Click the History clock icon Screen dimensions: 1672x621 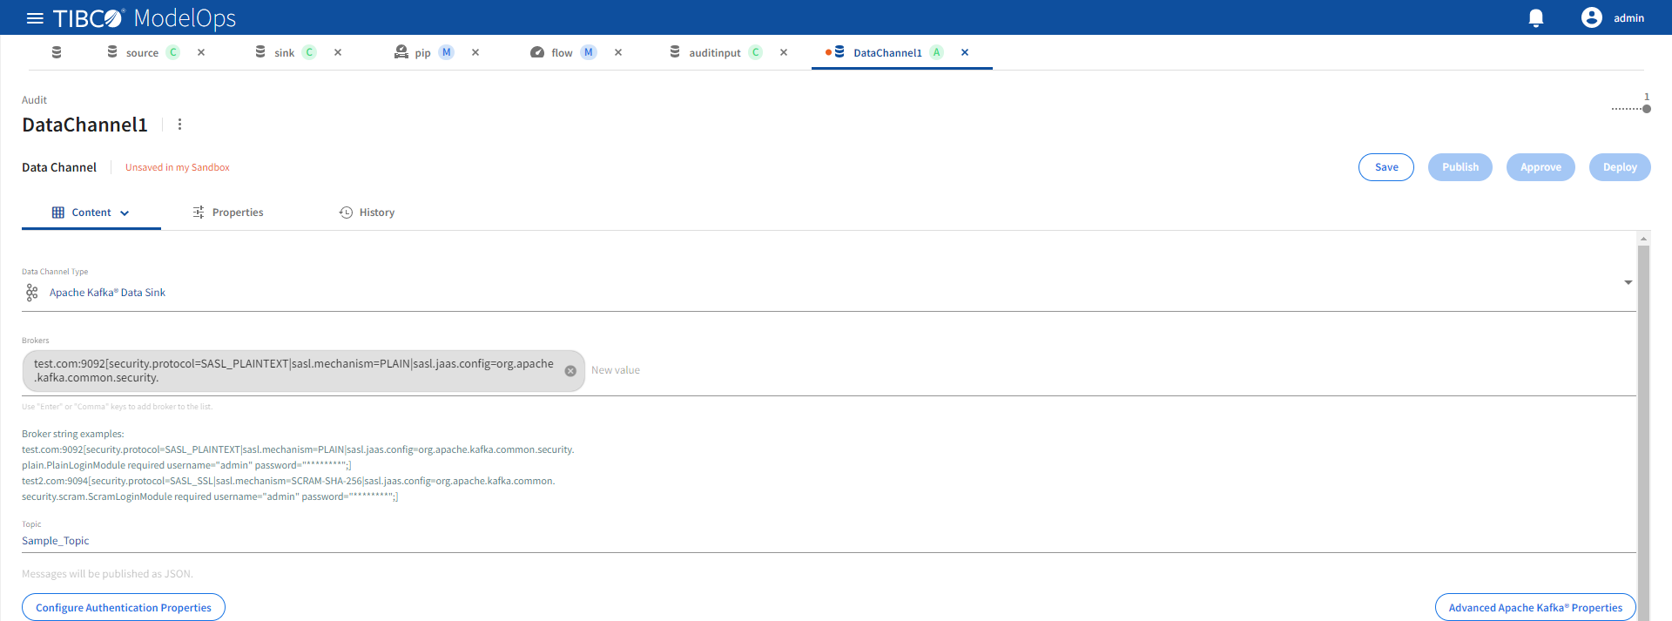(346, 213)
